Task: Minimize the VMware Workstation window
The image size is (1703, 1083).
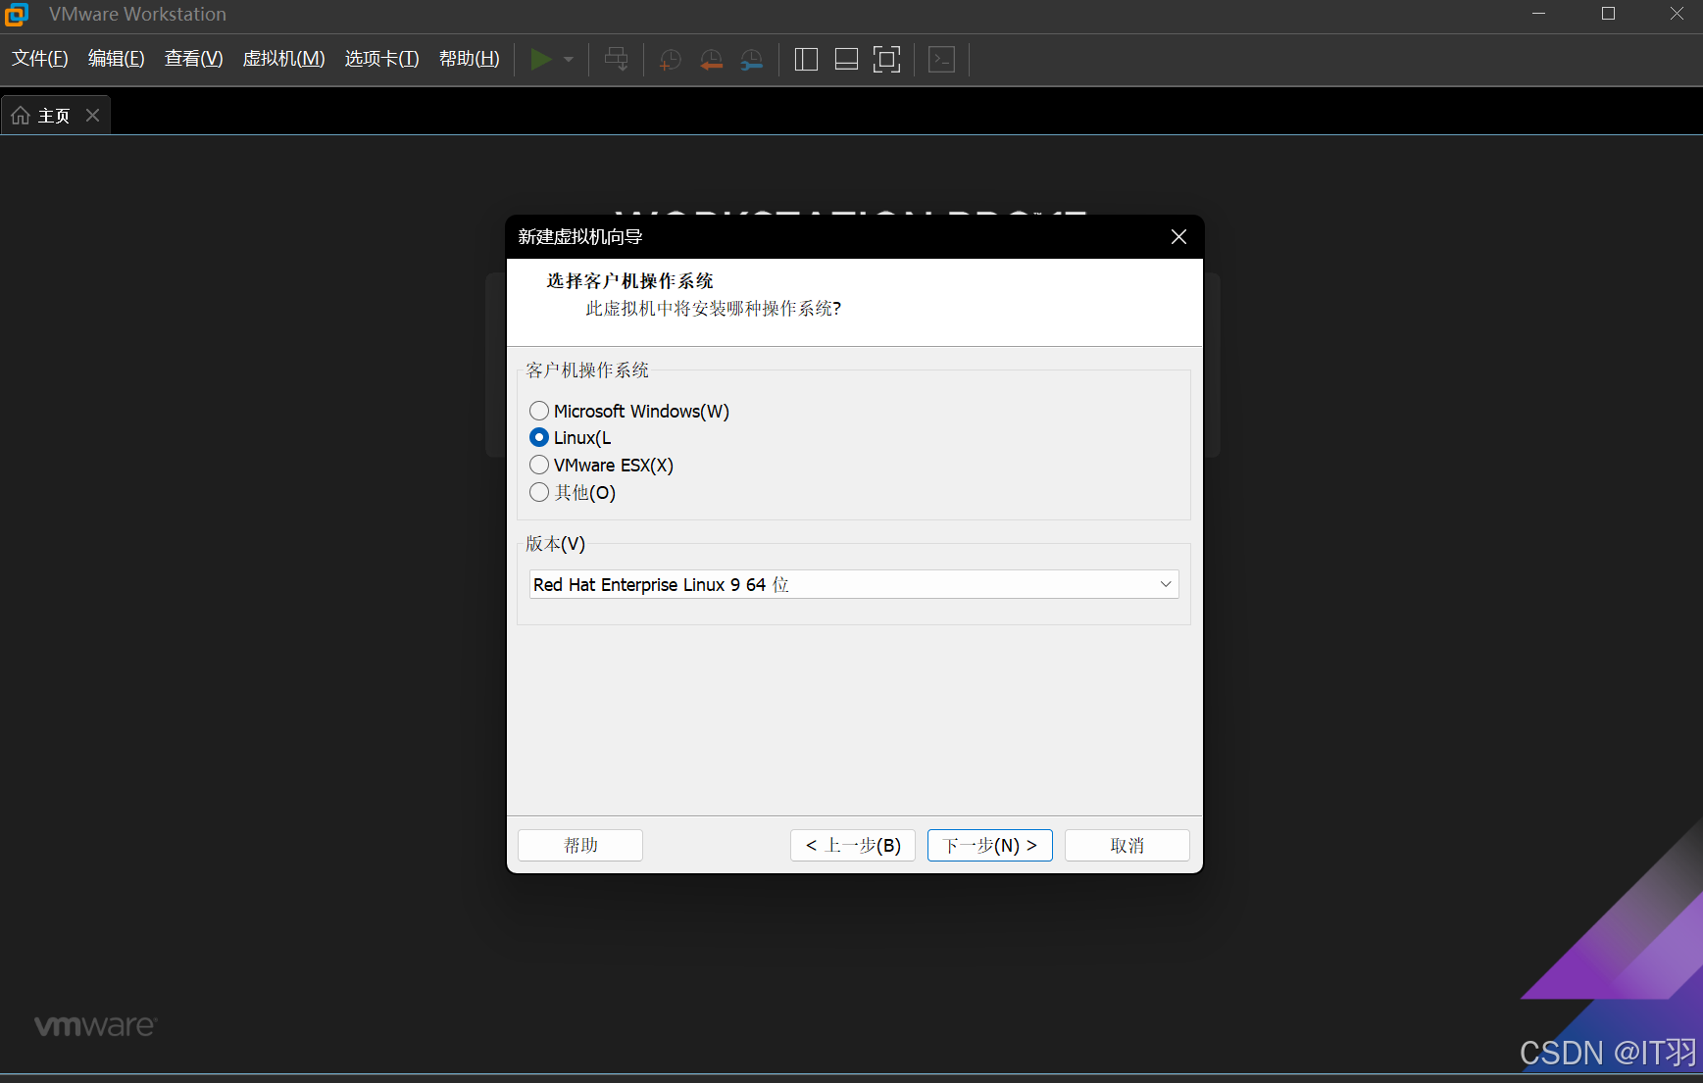Action: click(x=1539, y=14)
